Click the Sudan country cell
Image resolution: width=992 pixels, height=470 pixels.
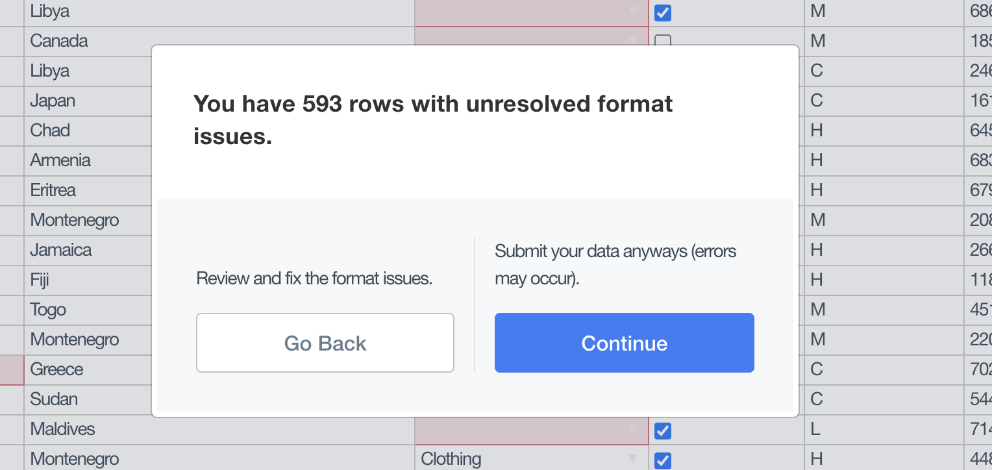click(x=78, y=399)
